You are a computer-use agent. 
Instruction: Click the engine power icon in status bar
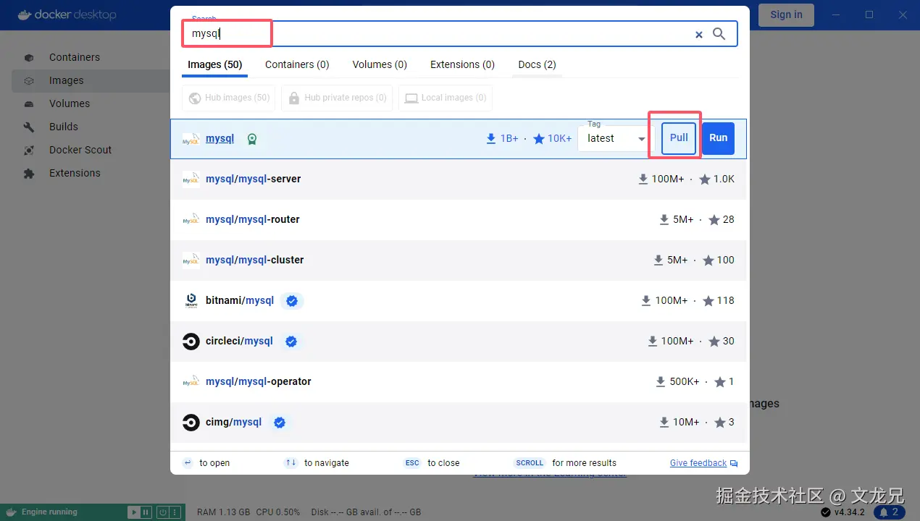pos(163,512)
